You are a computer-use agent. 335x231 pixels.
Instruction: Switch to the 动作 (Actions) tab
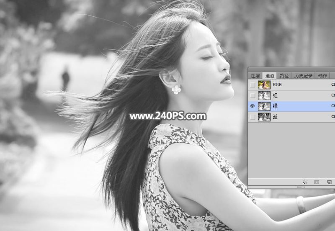pyautogui.click(x=322, y=76)
